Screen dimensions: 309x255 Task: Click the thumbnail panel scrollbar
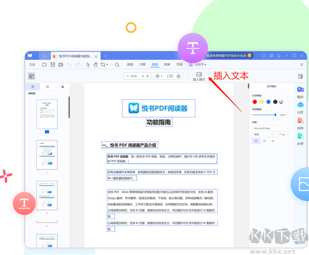point(69,107)
